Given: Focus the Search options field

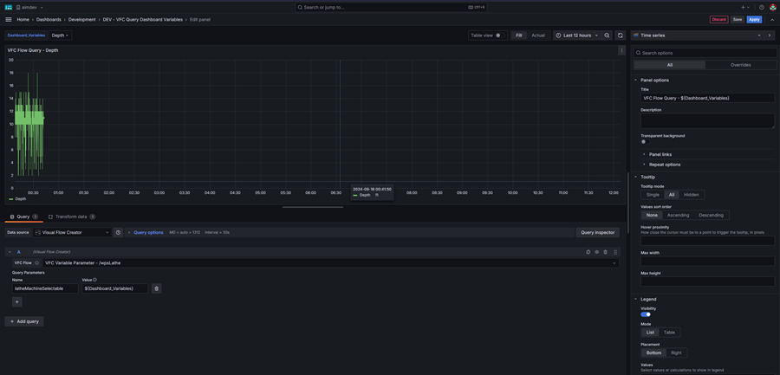Looking at the screenshot, I should tap(705, 53).
